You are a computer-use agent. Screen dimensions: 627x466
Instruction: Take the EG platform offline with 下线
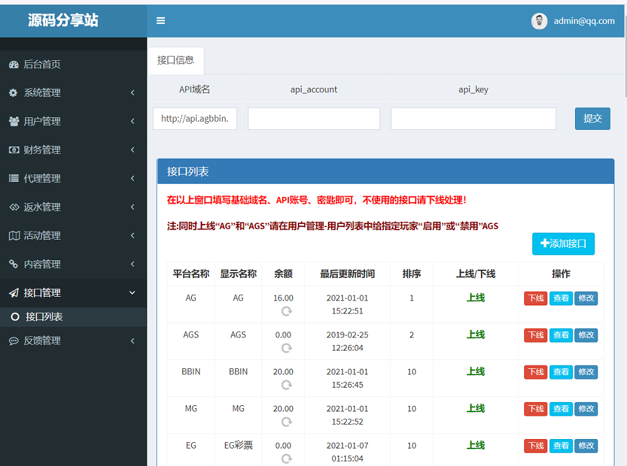pyautogui.click(x=536, y=445)
